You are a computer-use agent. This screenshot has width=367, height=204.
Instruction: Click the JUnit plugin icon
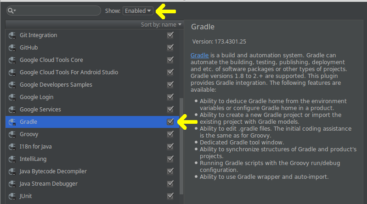(x=12, y=196)
